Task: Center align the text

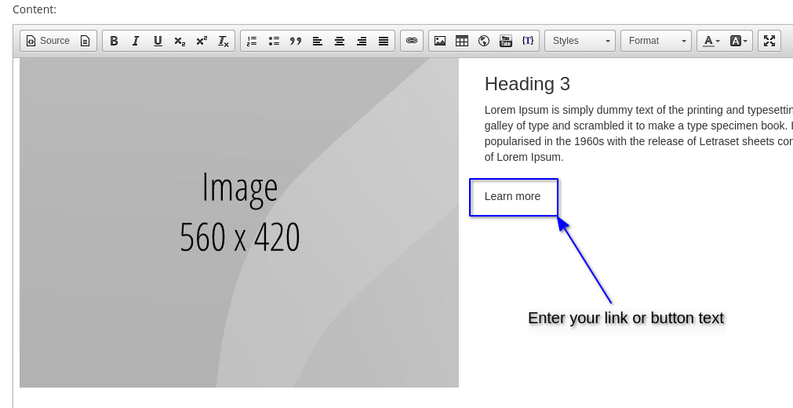Action: click(340, 41)
